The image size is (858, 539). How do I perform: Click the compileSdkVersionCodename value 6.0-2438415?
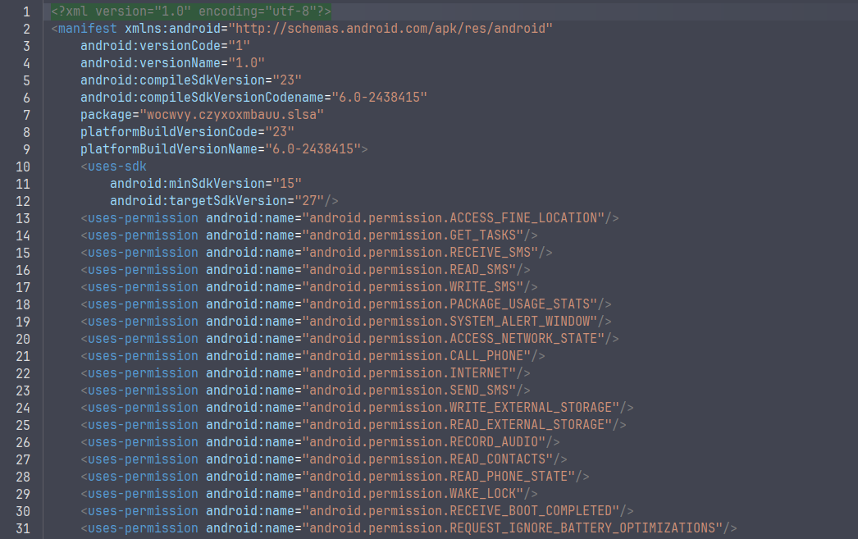click(x=379, y=98)
